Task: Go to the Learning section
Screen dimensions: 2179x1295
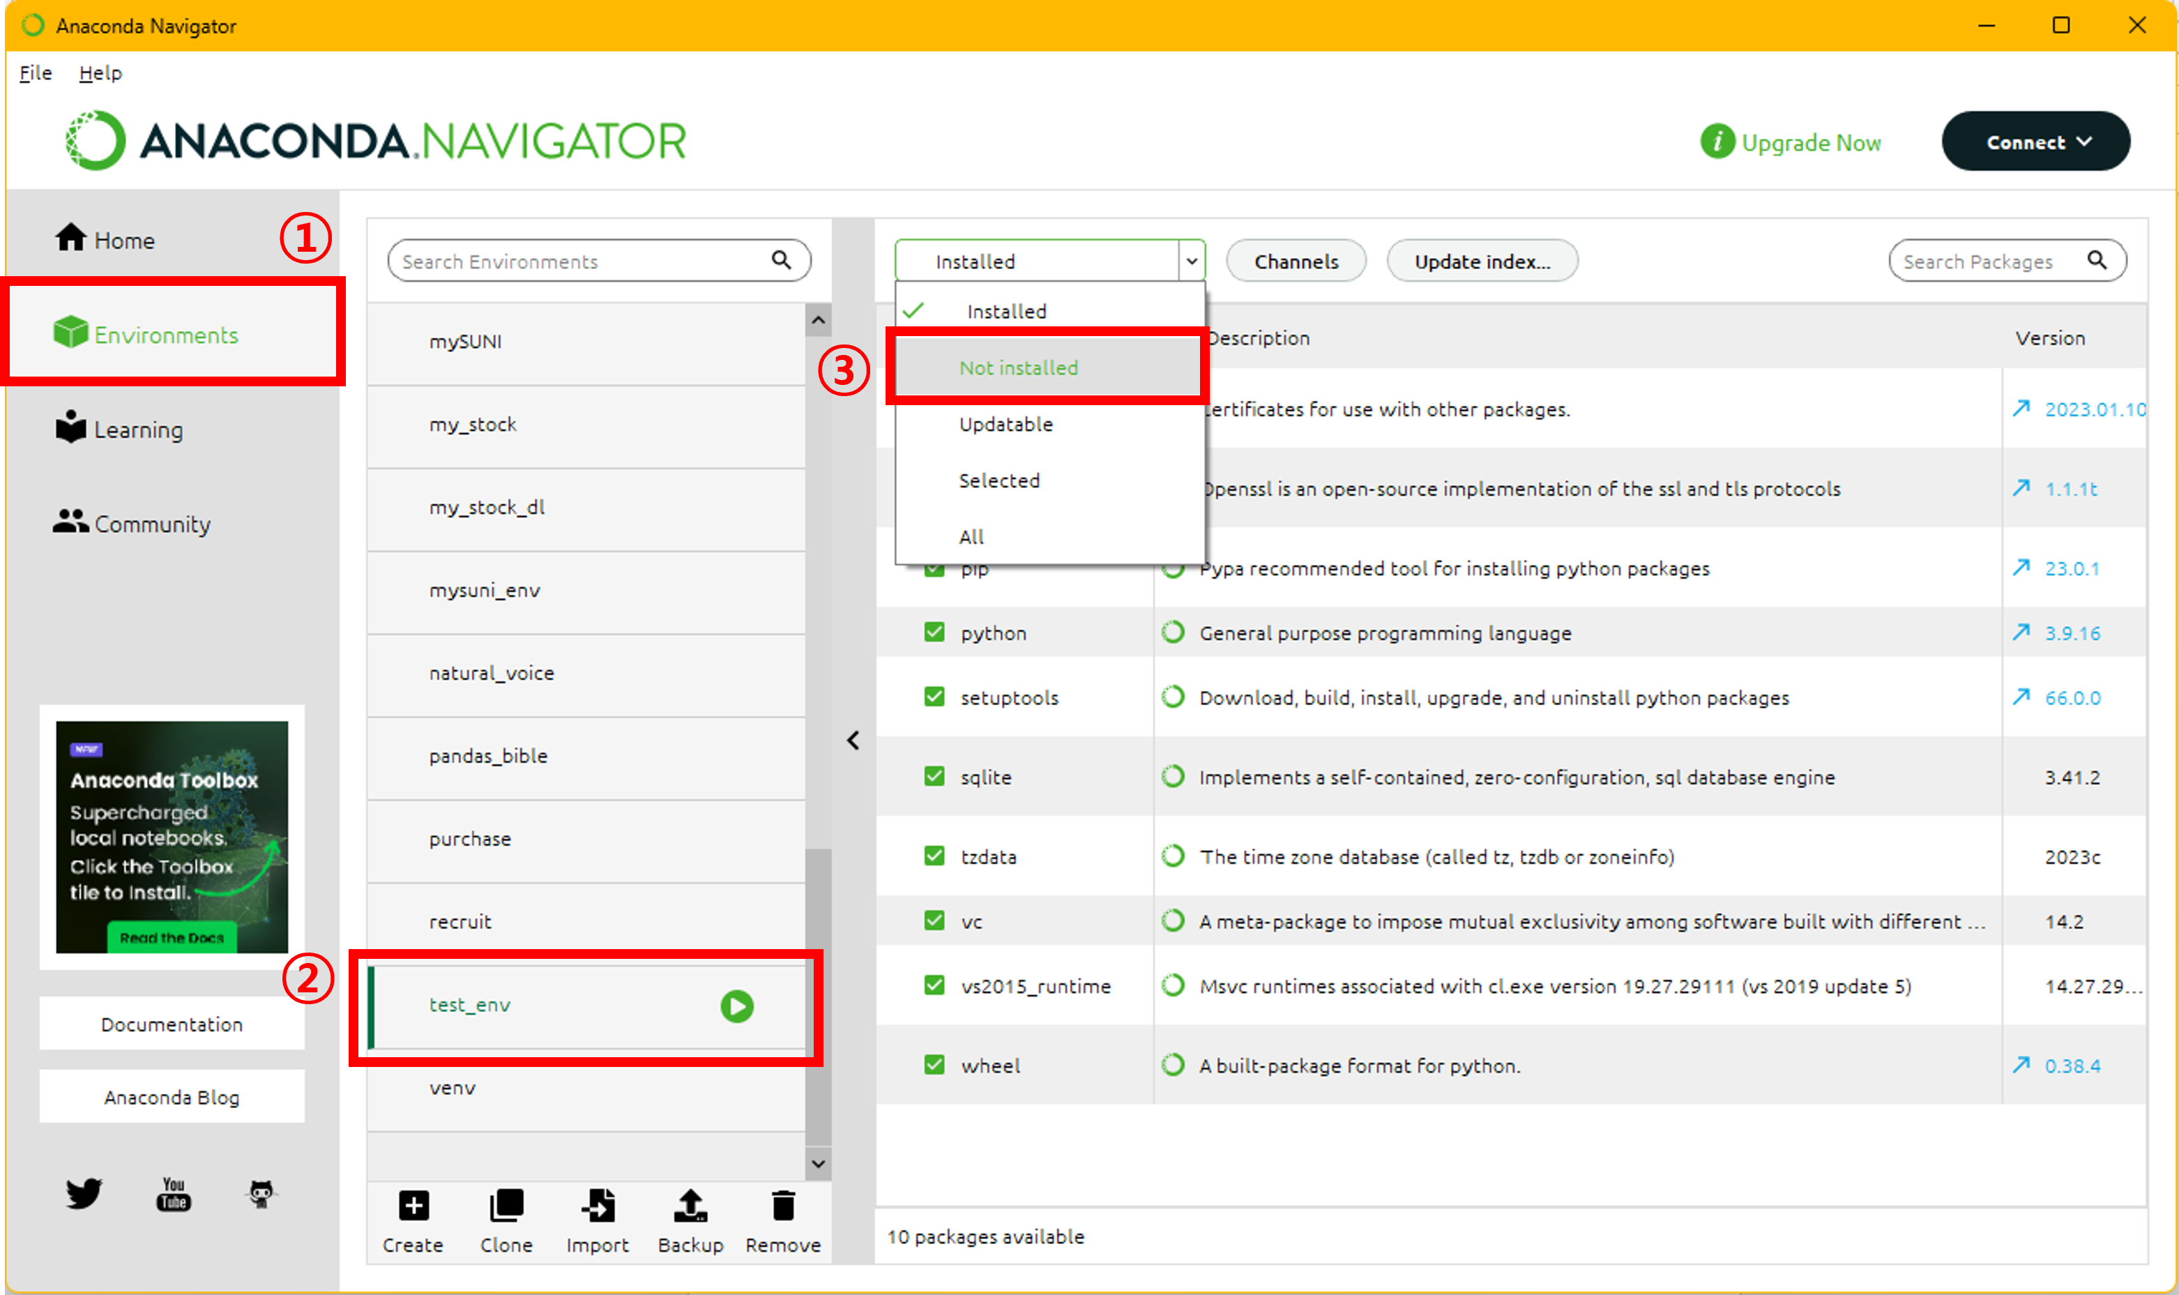Action: click(119, 428)
